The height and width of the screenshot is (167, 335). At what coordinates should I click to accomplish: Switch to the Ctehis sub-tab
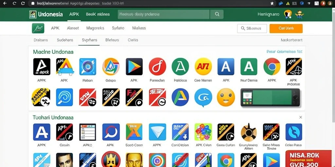coord(133,40)
